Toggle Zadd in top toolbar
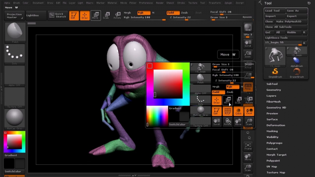This screenshot has height=177, width=315. 173,13
